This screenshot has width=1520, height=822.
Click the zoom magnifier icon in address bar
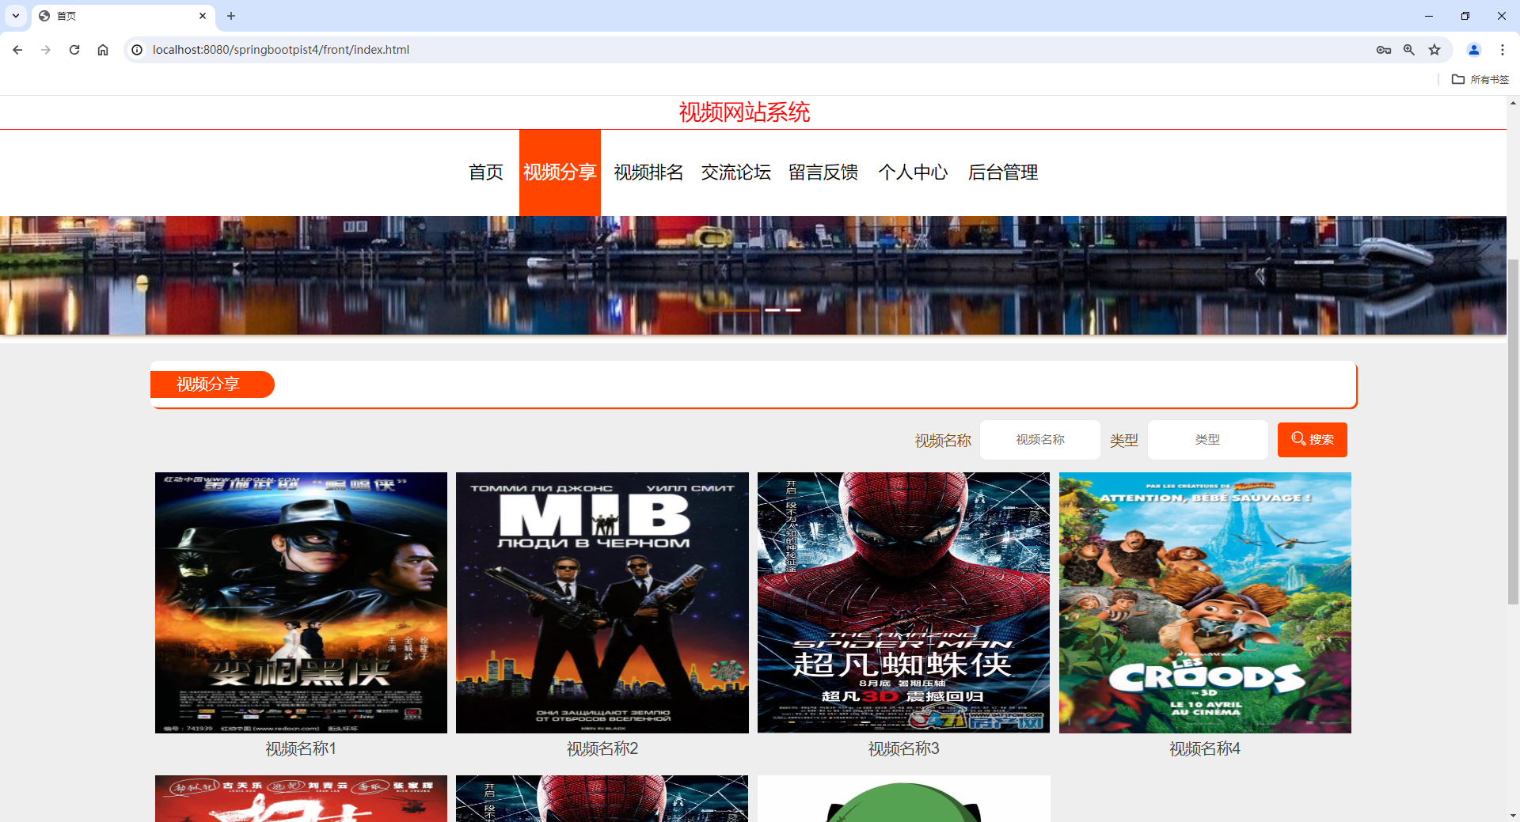tap(1409, 50)
